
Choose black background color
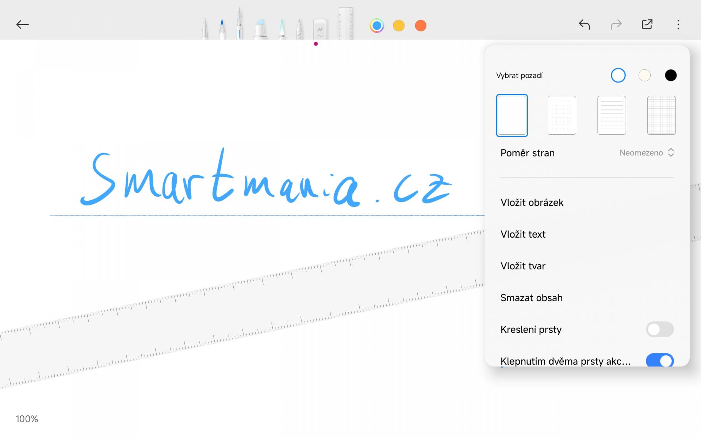tap(671, 75)
